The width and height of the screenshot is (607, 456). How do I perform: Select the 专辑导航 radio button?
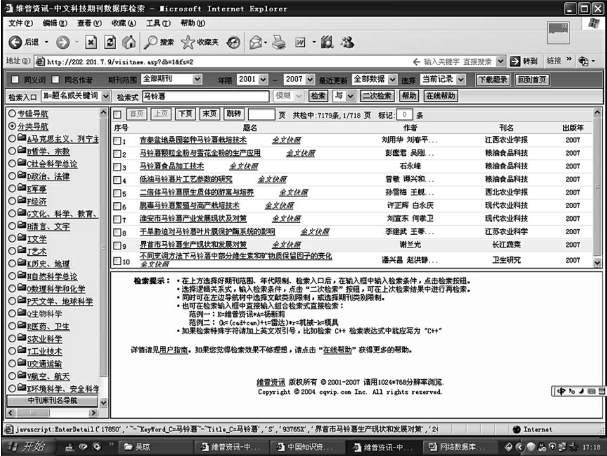pos(12,114)
